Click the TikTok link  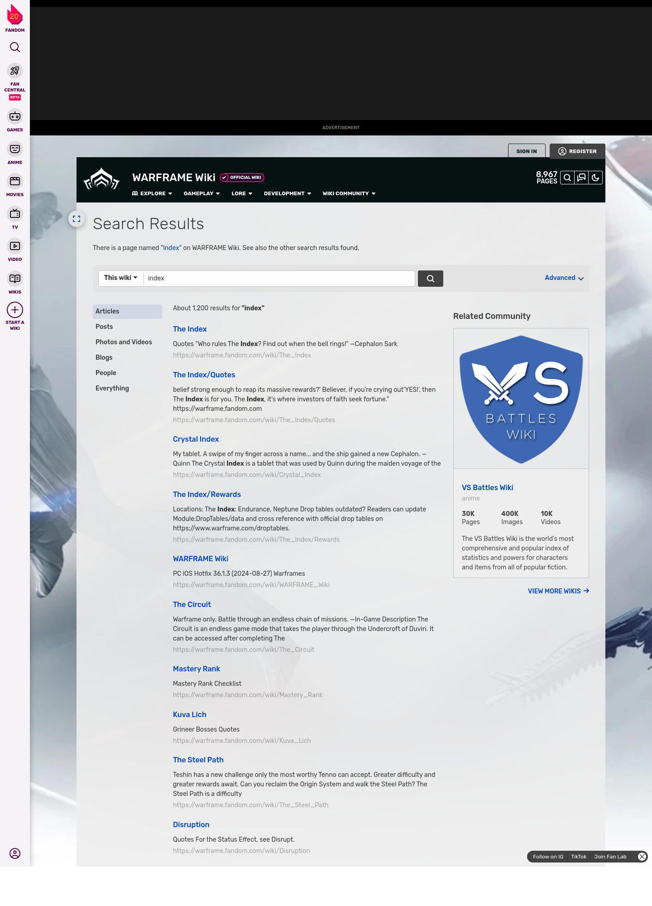pos(579,857)
